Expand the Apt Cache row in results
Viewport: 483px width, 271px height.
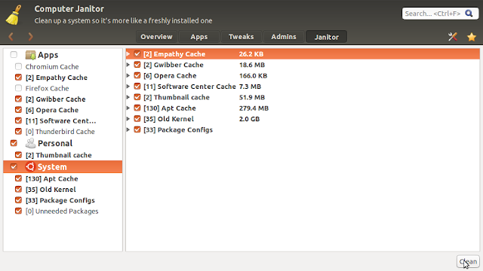[128, 108]
